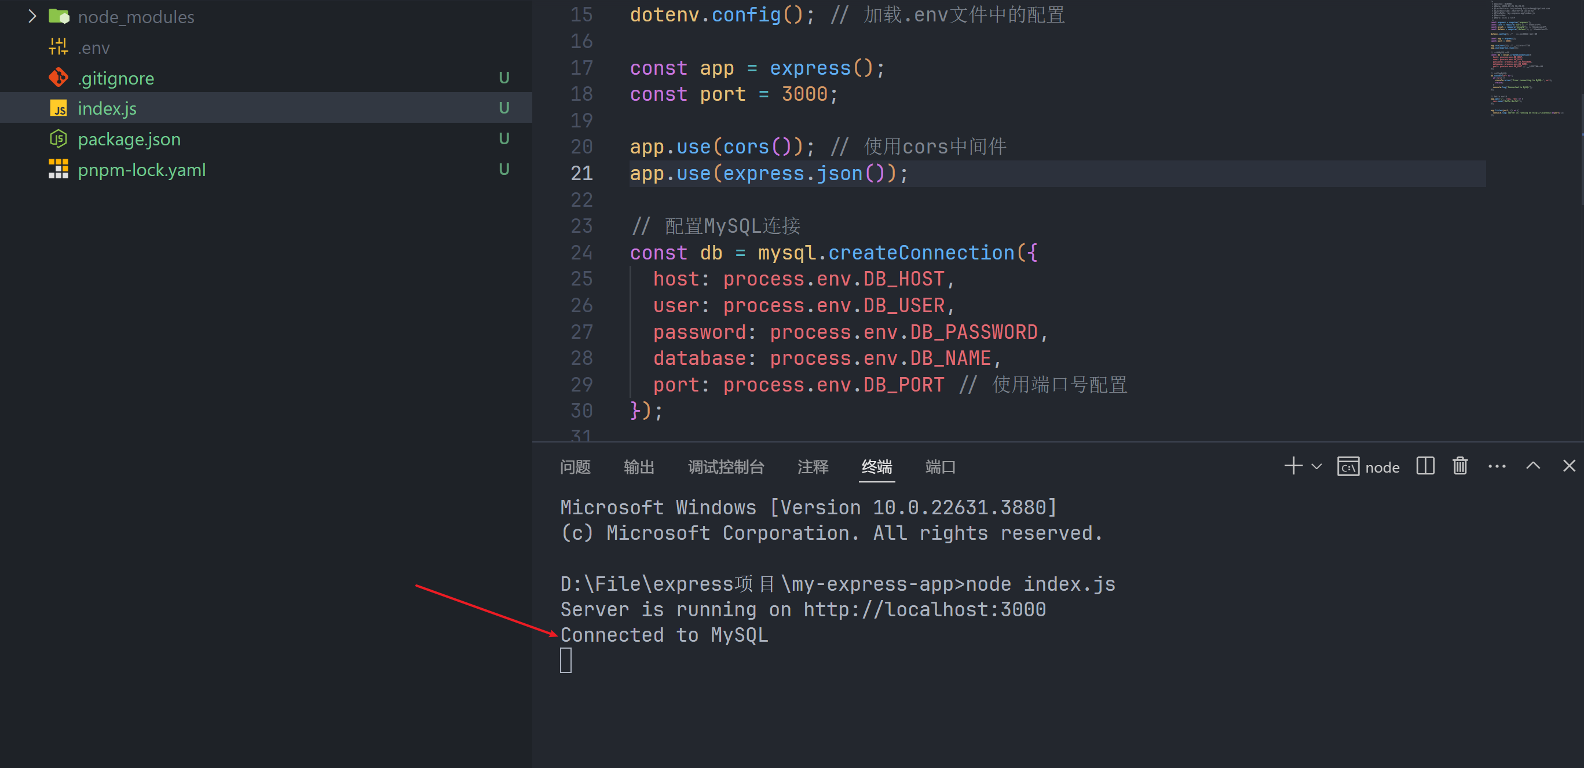Open pnpm-lock.yaml file
The width and height of the screenshot is (1584, 768).
point(141,170)
